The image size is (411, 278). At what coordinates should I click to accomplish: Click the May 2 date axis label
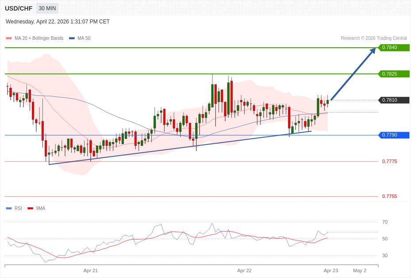tap(359, 270)
